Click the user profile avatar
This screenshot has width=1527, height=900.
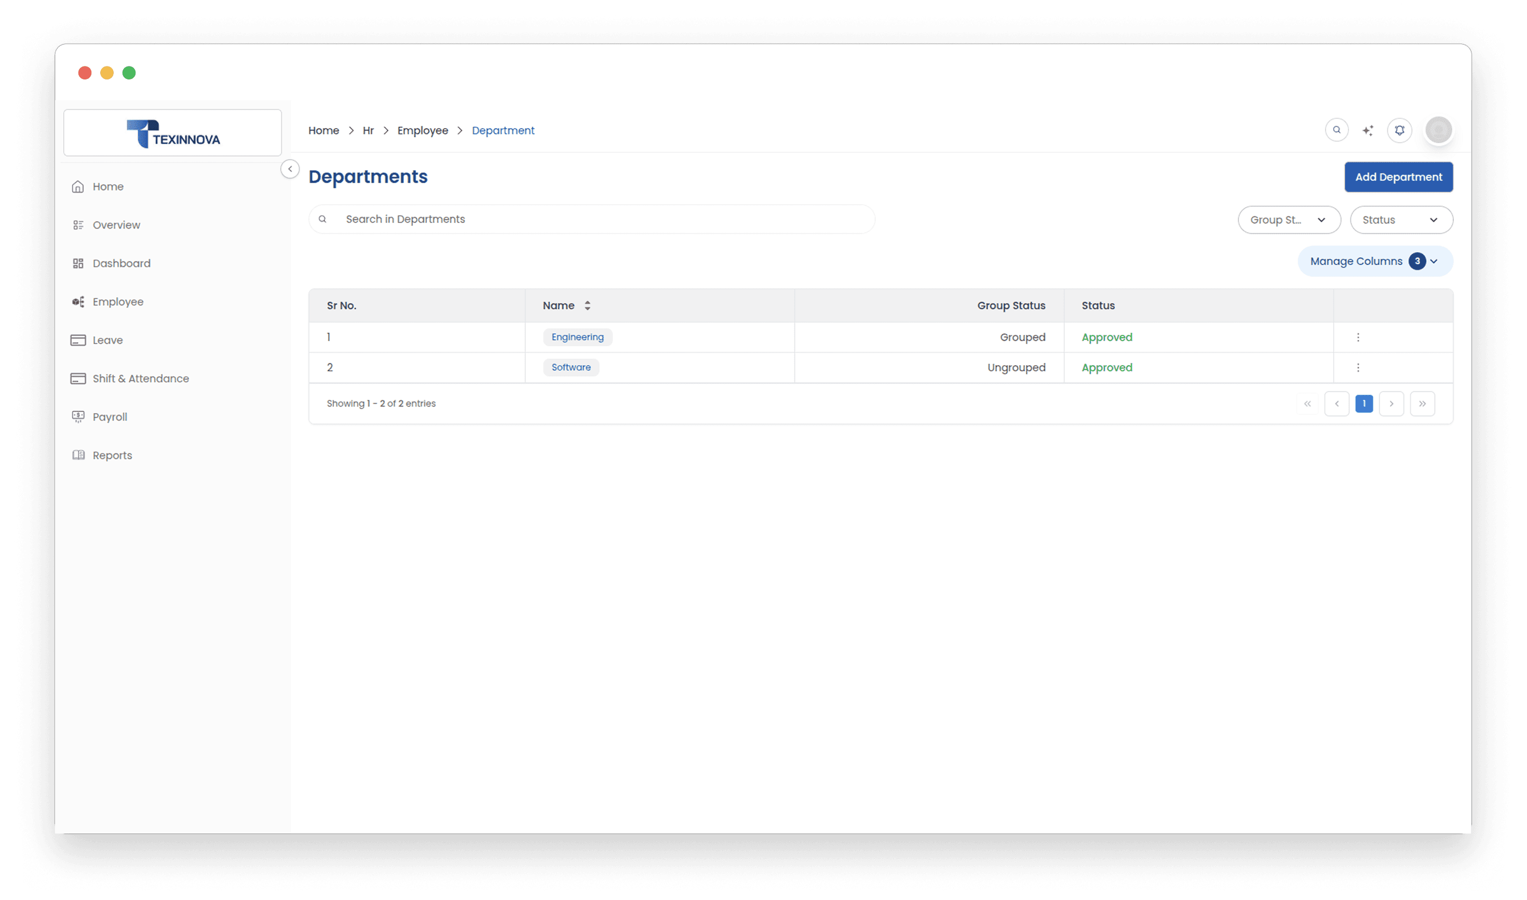click(1438, 130)
